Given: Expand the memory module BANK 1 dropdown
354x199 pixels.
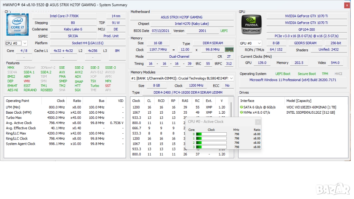Looking at the screenshot, I should [231, 78].
